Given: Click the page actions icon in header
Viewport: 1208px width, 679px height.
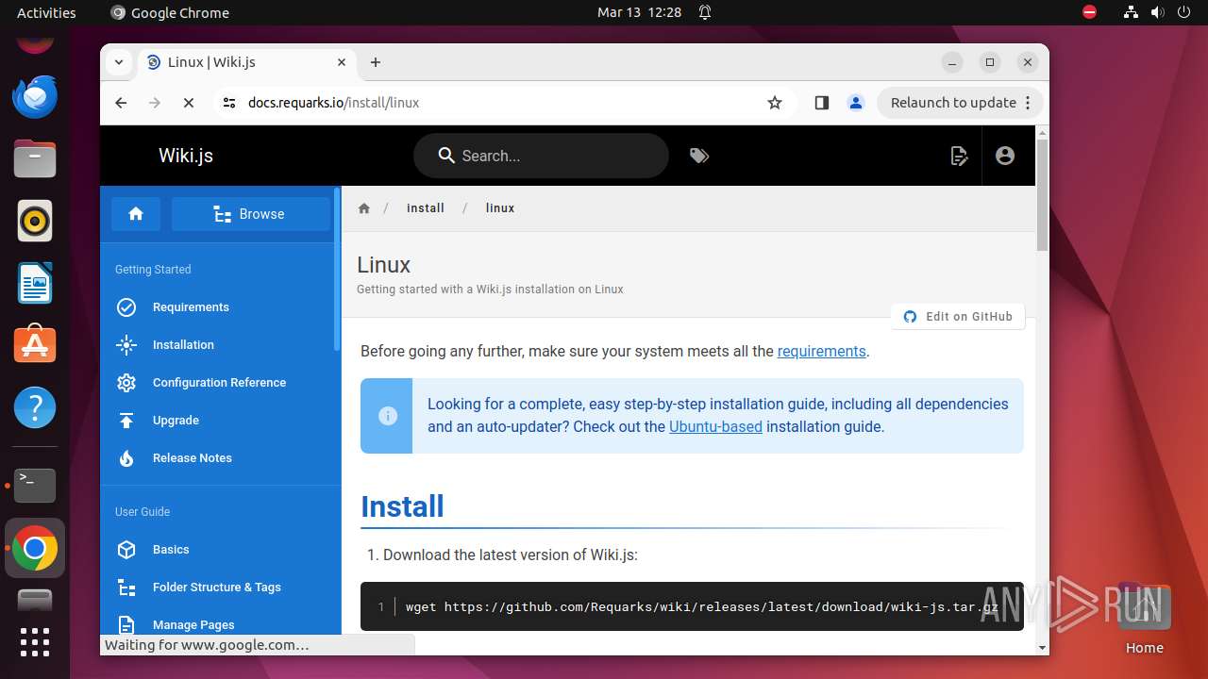Looking at the screenshot, I should click(x=959, y=156).
